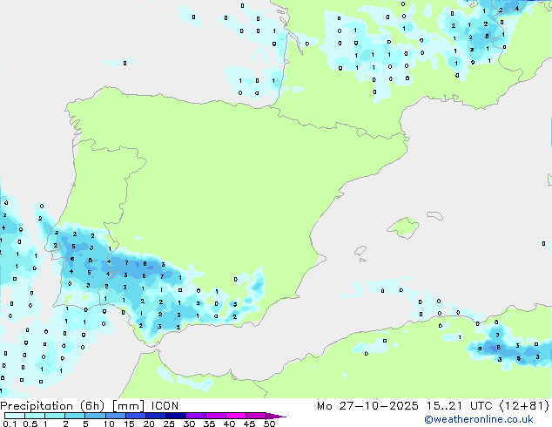
Task: Click the 30–35 mm purple legend swatch
Action: click(x=196, y=416)
